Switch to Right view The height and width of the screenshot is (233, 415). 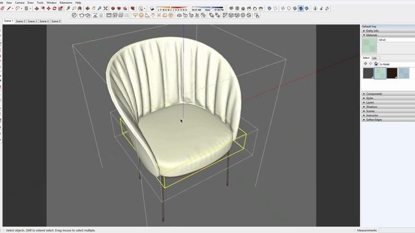[x=249, y=8]
